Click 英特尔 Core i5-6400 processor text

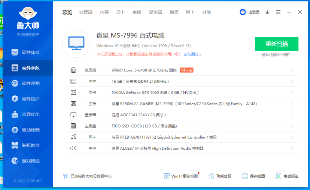144,70
